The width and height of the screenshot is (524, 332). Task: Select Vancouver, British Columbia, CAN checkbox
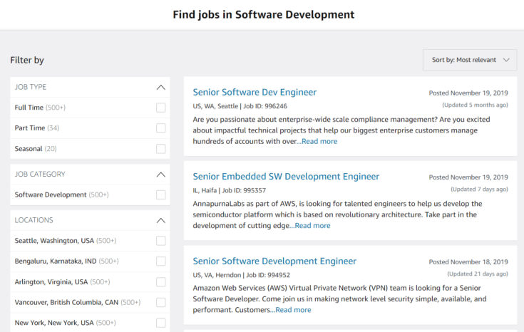pos(160,302)
